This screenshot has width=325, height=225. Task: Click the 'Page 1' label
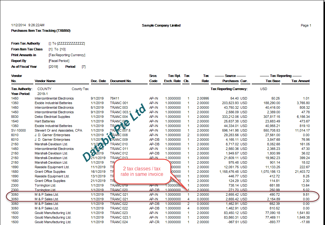click(x=306, y=25)
